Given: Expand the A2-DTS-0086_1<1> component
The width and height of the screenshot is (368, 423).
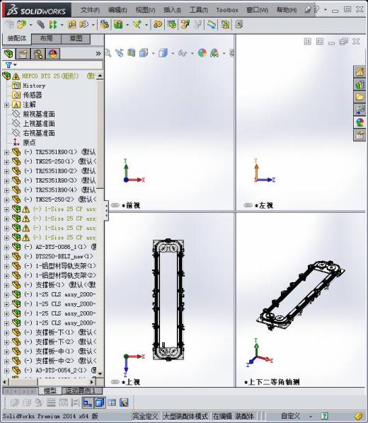Looking at the screenshot, I should click(x=7, y=247).
